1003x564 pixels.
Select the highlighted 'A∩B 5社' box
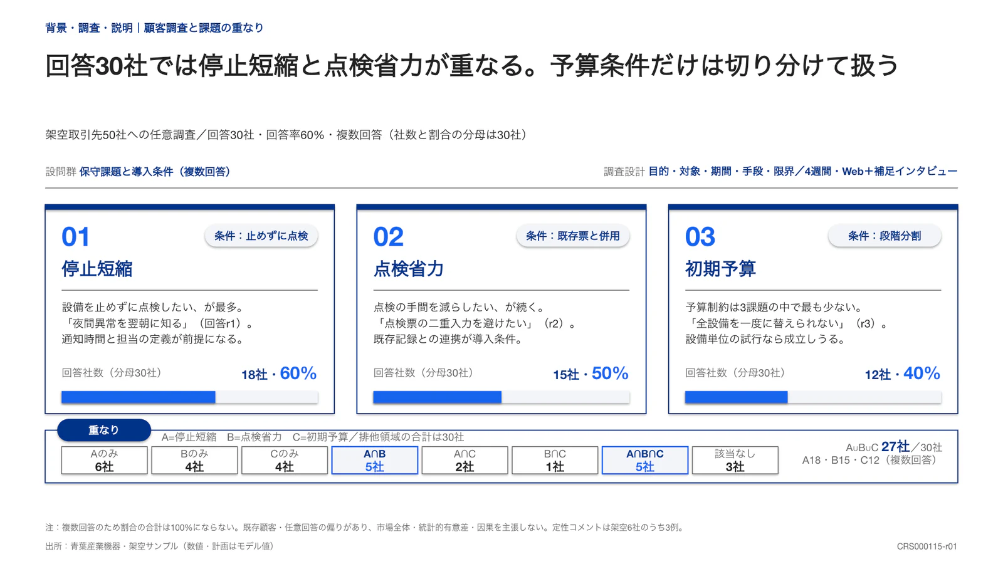(374, 460)
